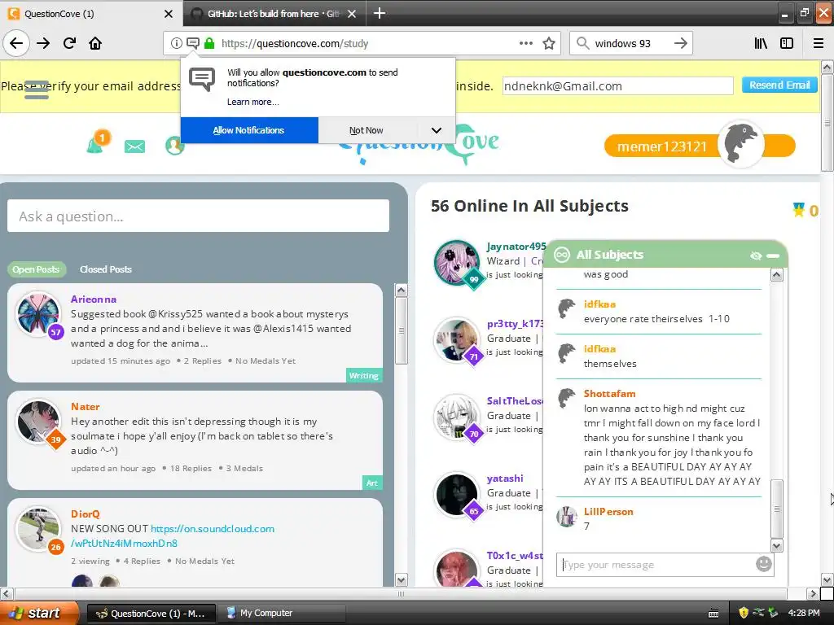
Task: Click the gold medal icon beside 0
Action: point(798,210)
